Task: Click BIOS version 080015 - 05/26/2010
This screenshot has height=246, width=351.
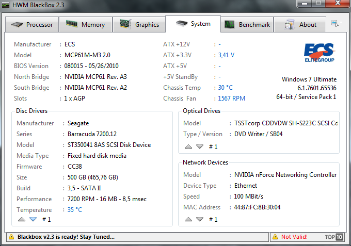Action: click(91, 66)
